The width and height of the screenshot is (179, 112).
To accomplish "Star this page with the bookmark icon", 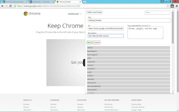I will point(168,6).
